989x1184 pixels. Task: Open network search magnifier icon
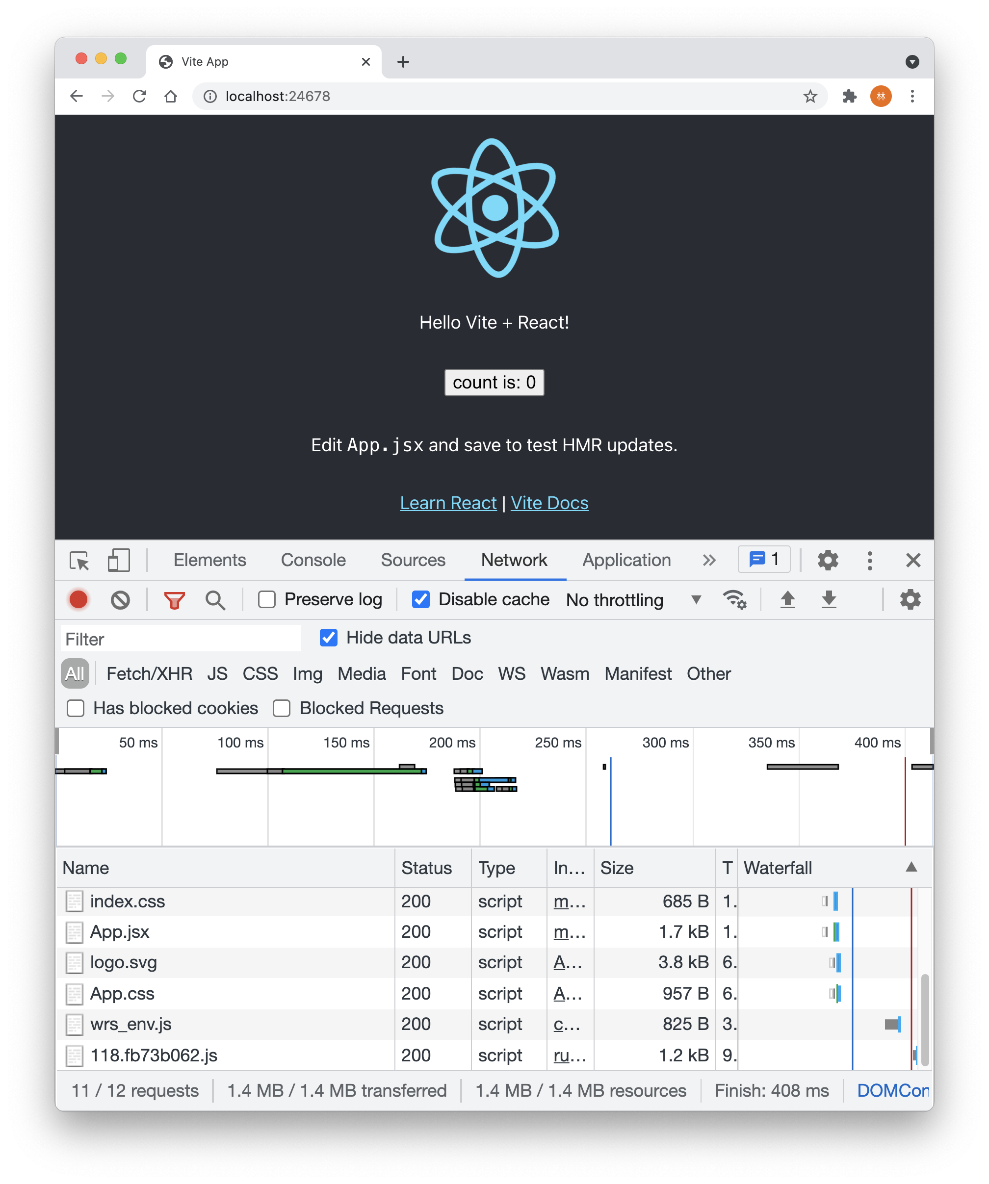[215, 600]
